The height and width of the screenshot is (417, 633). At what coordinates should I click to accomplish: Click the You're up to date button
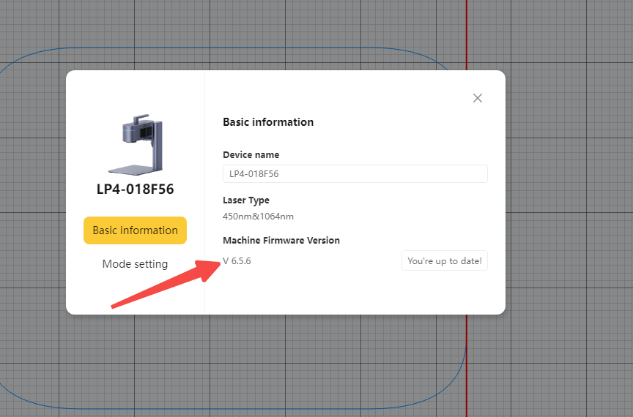[445, 260]
